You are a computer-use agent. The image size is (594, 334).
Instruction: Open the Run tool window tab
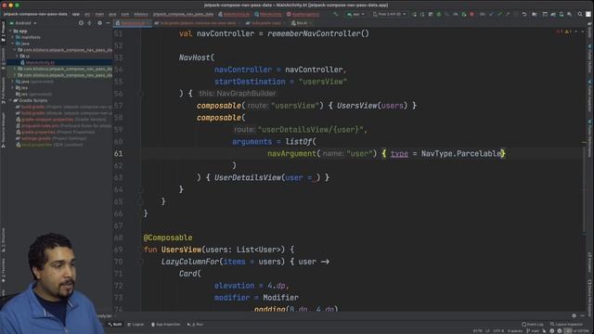point(195,325)
